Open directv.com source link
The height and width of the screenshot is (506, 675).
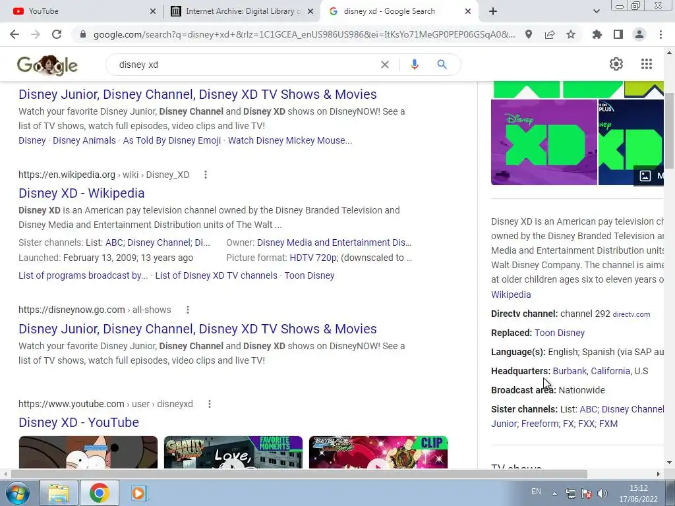(631, 314)
